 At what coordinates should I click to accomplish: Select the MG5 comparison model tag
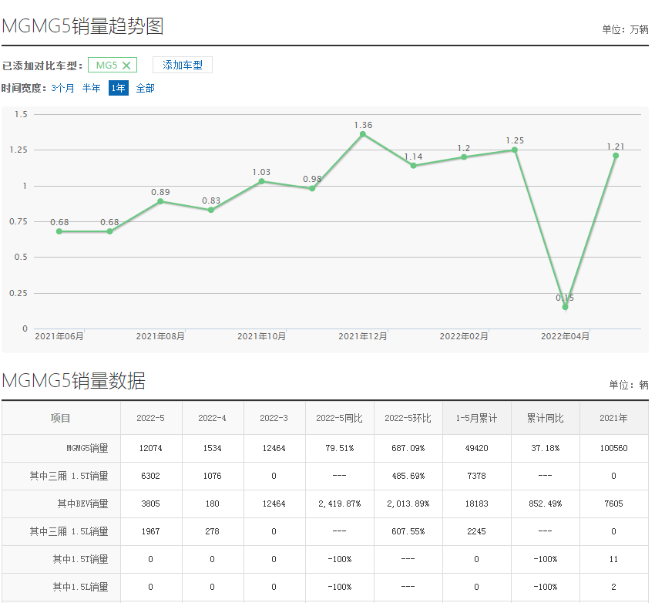tap(113, 65)
